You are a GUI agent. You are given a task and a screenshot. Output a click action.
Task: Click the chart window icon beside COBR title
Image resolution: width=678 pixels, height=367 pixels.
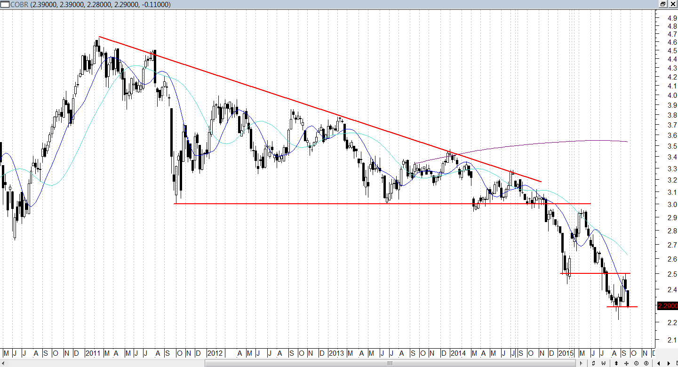(x=5, y=4)
